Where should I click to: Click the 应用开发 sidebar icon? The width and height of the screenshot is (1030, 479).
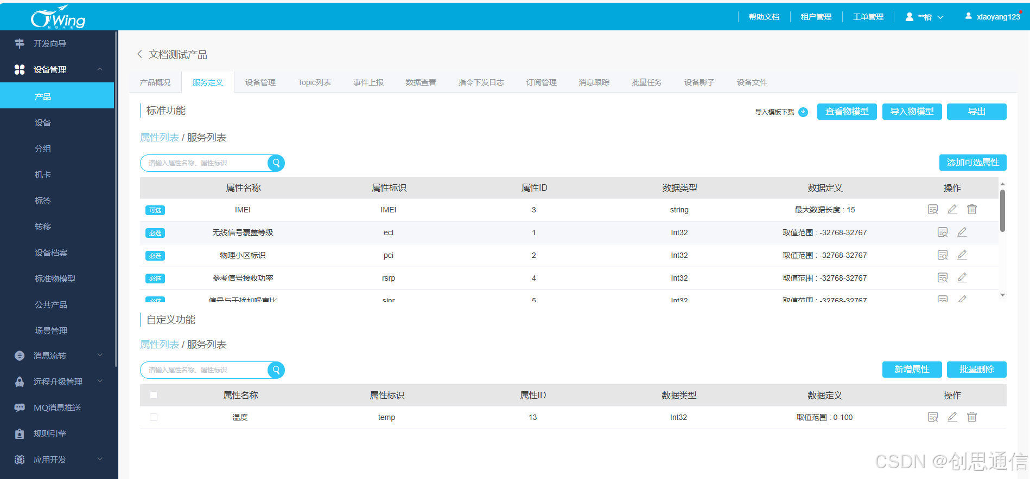pos(20,459)
